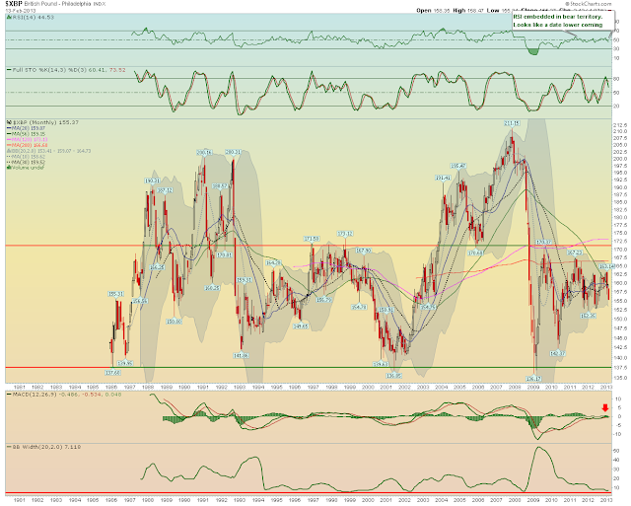
Task: Click the 170.68 price label
Action: coord(475,253)
